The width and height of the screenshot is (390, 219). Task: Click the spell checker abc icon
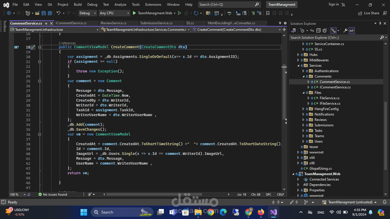click(229, 13)
